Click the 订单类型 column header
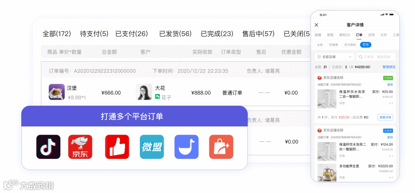The image size is (415, 193). tap(231, 52)
